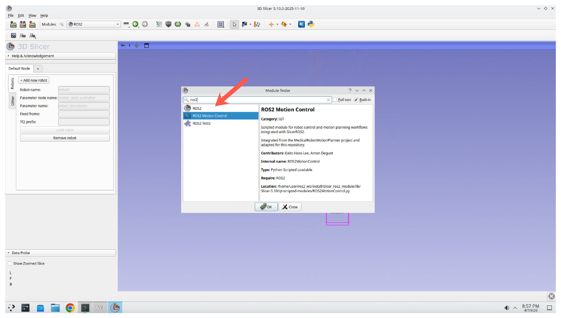Click the screenshot capture camera icon
The height and width of the screenshot is (318, 561).
tap(13, 36)
